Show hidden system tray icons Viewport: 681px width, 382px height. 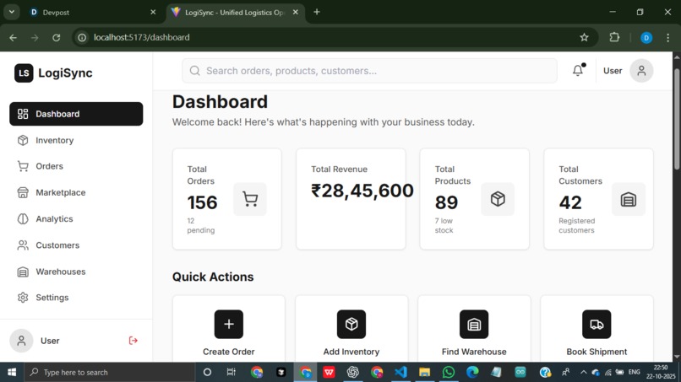(x=583, y=372)
